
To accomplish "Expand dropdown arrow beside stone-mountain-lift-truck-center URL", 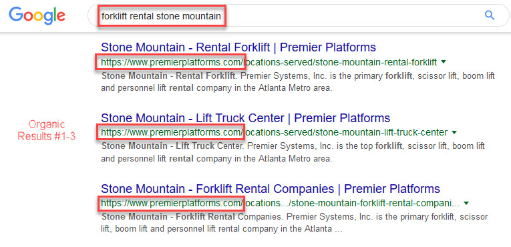I will pos(454,133).
